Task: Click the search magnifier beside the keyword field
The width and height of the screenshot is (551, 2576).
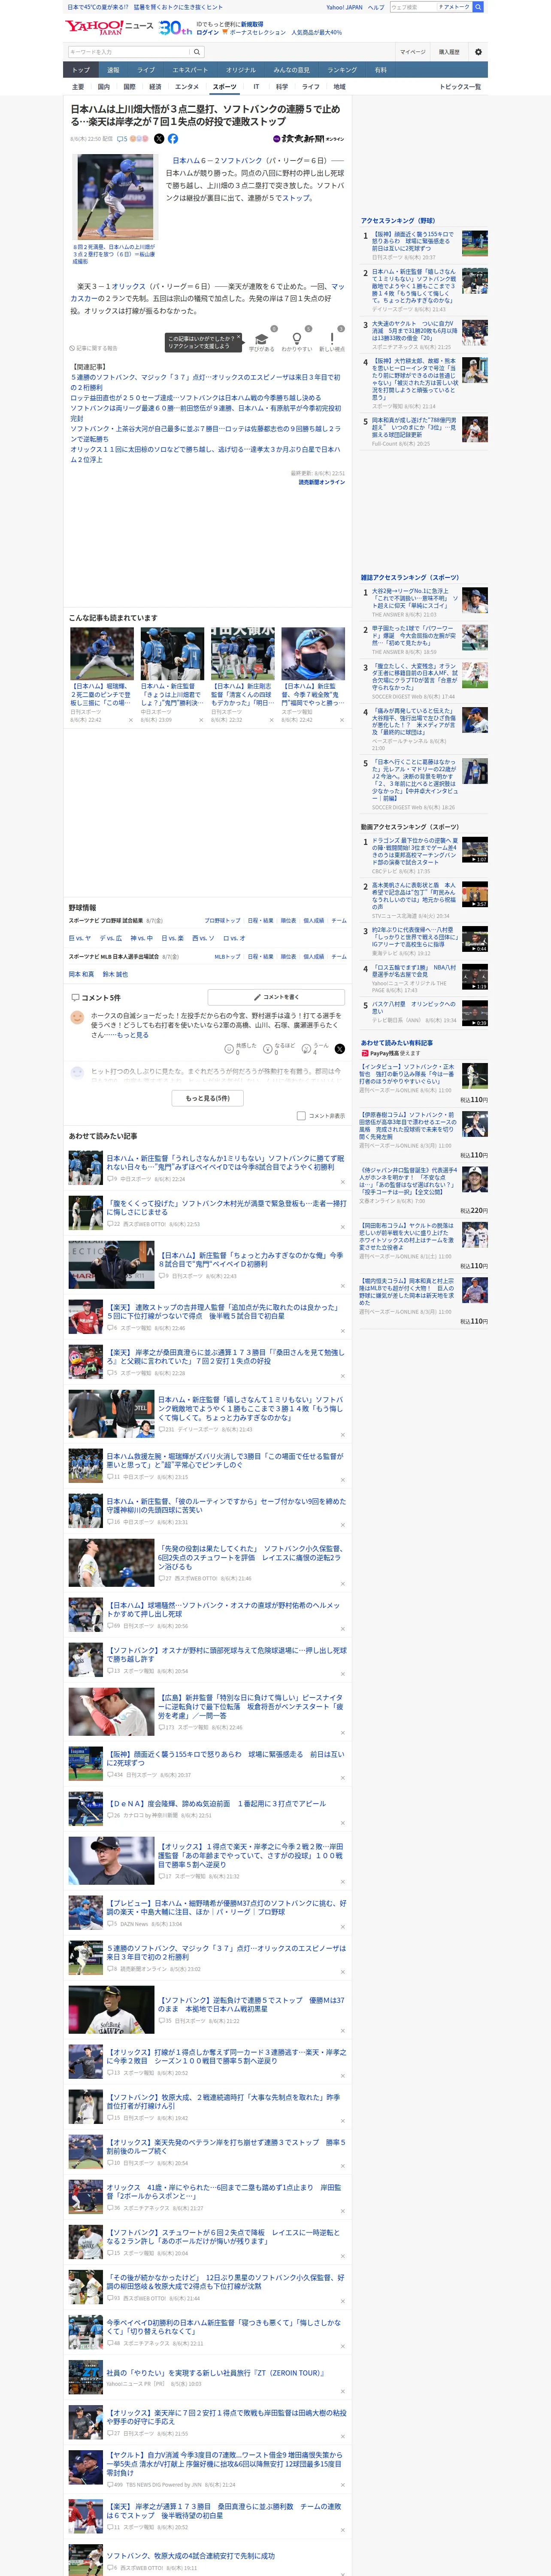Action: tap(197, 52)
